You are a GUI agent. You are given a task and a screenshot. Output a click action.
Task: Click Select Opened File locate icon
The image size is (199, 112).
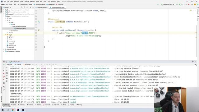21,7
